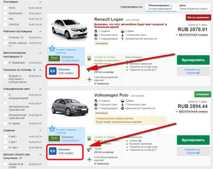Open '100+ отзывы' link in Renault Logan card
Image resolution: width=213 pixels, height=169 pixels.
point(66,73)
